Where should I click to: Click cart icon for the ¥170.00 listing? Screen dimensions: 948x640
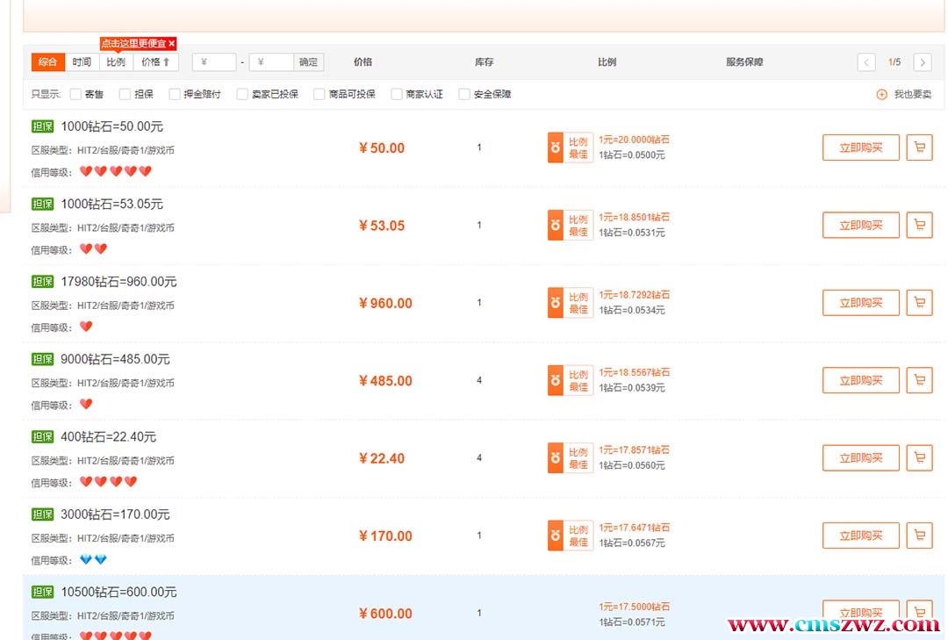919,535
